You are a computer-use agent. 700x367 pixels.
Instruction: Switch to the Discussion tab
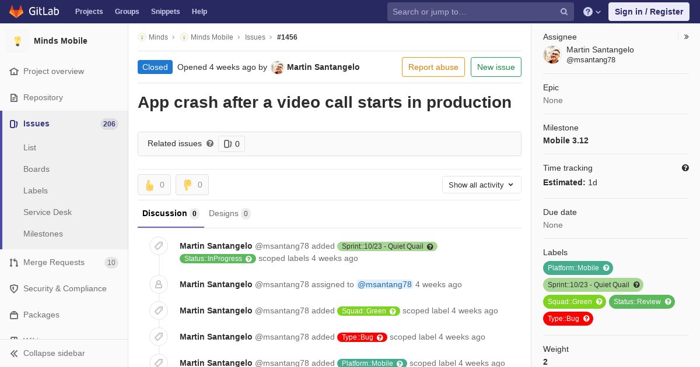(171, 213)
